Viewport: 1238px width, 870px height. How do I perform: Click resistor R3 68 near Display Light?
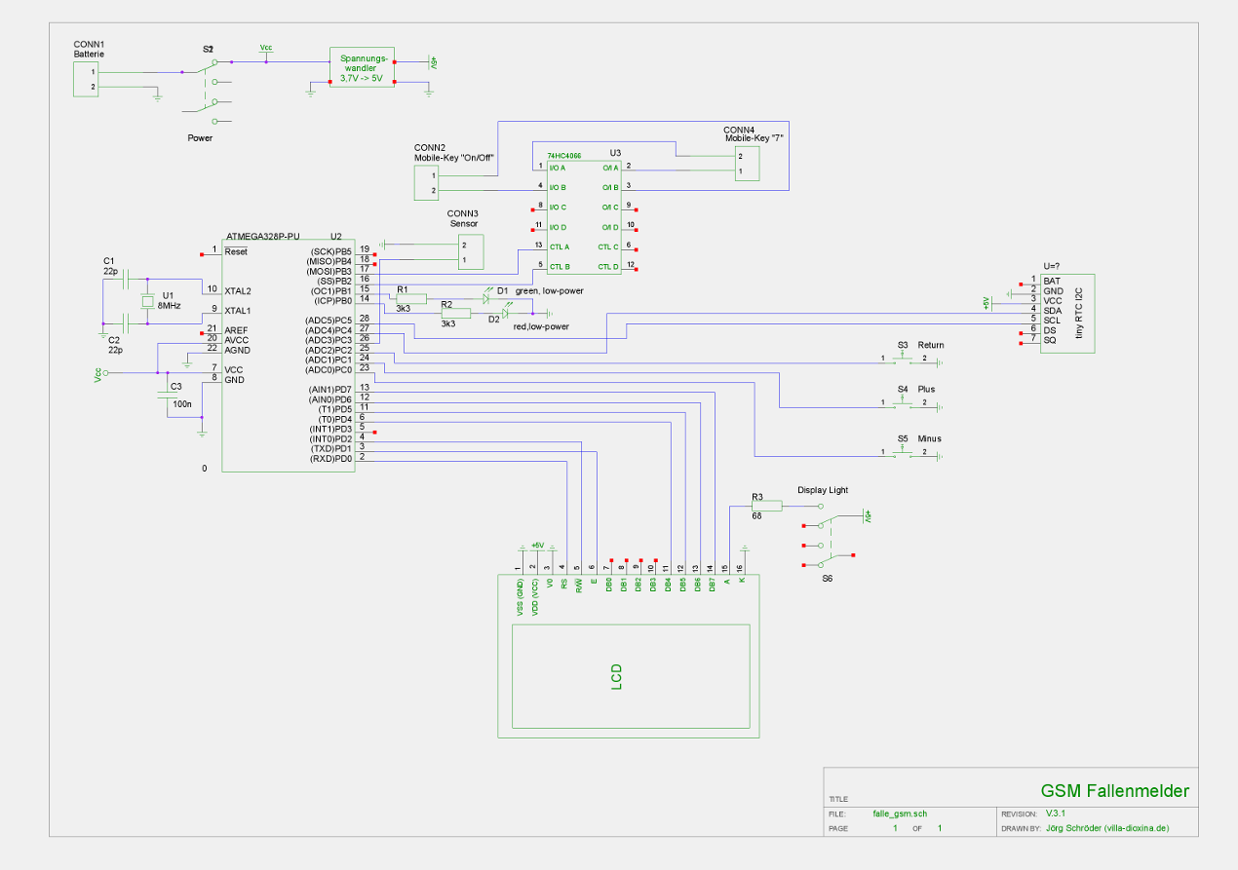point(766,506)
